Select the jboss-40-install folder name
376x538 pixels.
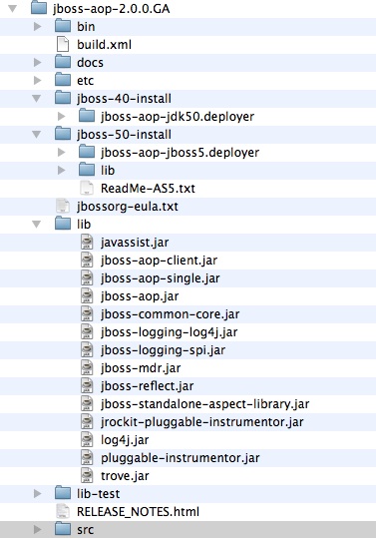[x=124, y=99]
